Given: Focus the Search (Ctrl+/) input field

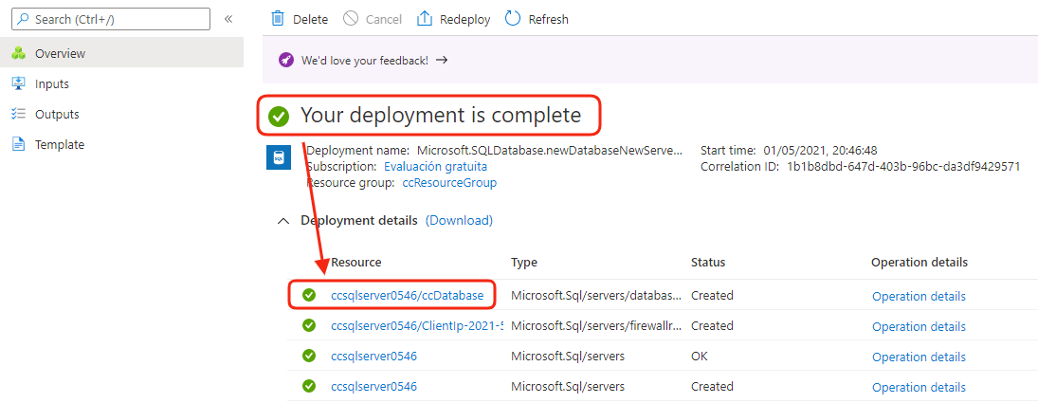Looking at the screenshot, I should pos(111,19).
